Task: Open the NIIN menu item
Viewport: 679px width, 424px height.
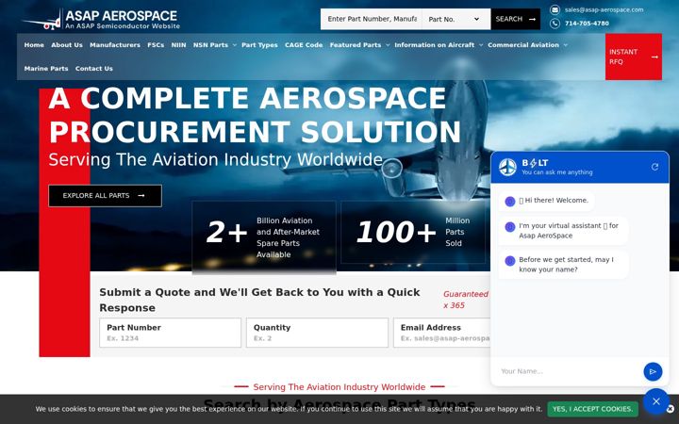Action: 178,45
